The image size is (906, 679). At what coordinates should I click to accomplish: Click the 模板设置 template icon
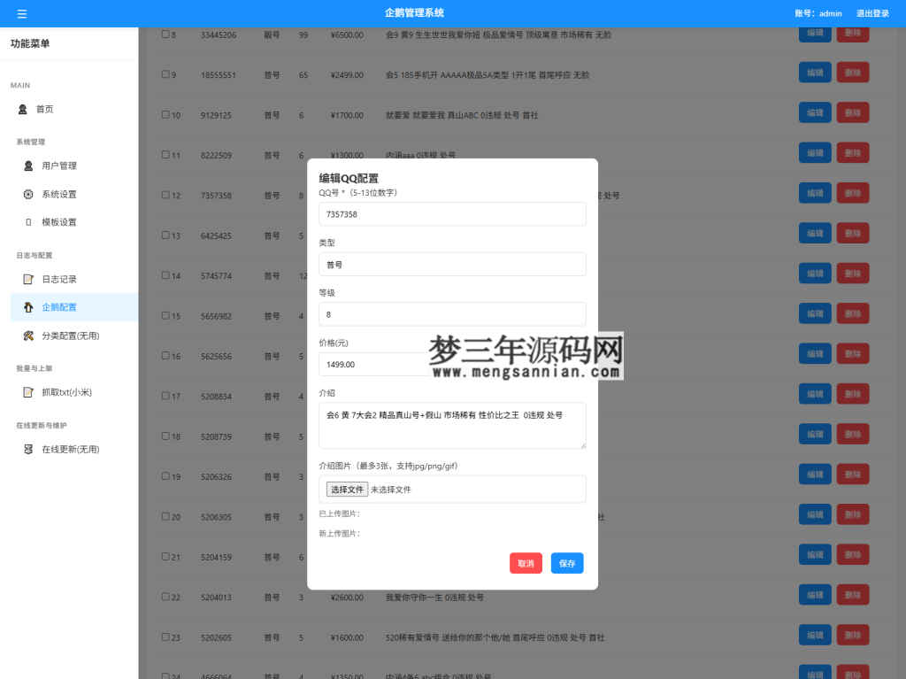29,222
